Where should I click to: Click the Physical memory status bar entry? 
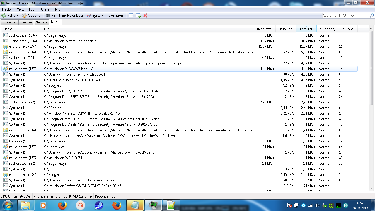click(63, 196)
